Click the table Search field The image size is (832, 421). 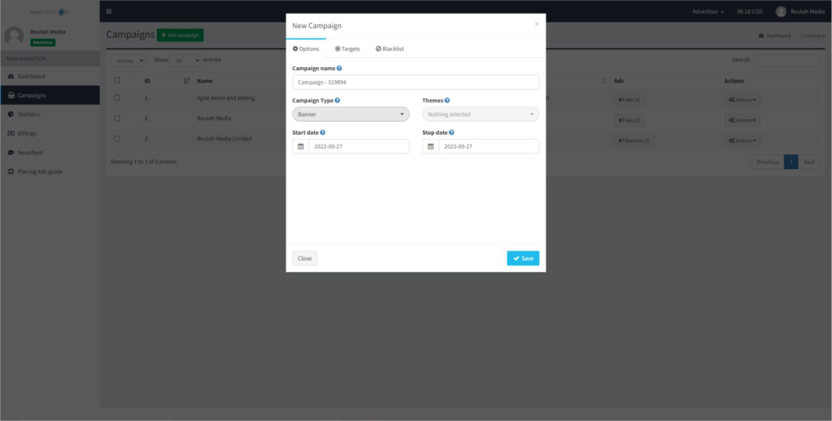tap(786, 60)
